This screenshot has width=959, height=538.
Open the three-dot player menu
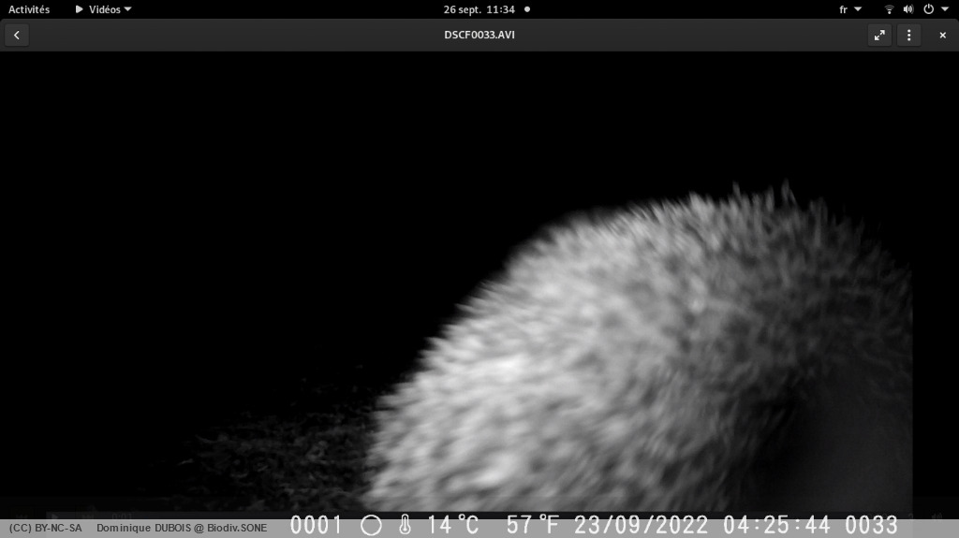coord(907,36)
